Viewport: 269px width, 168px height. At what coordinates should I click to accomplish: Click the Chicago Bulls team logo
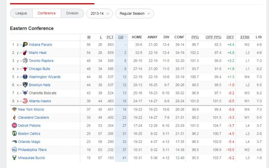click(x=25, y=69)
